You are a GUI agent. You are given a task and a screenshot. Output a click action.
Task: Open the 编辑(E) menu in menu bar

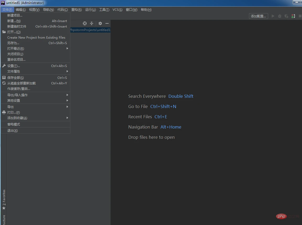coord(21,10)
